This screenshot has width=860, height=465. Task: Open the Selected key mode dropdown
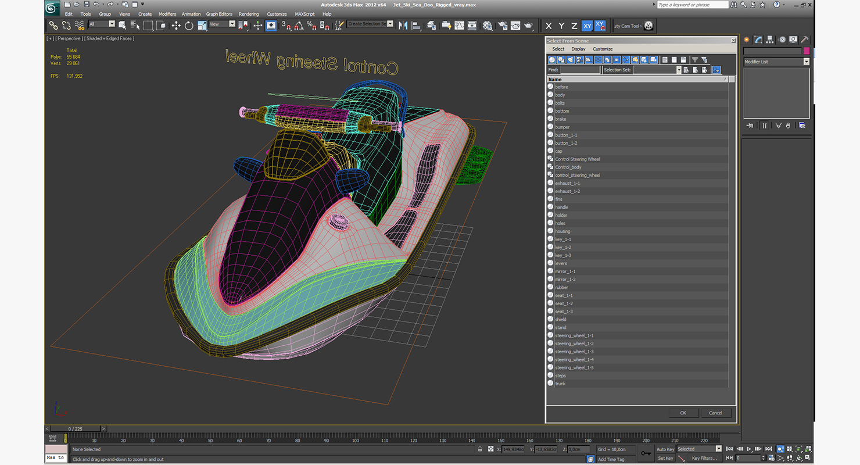point(699,449)
